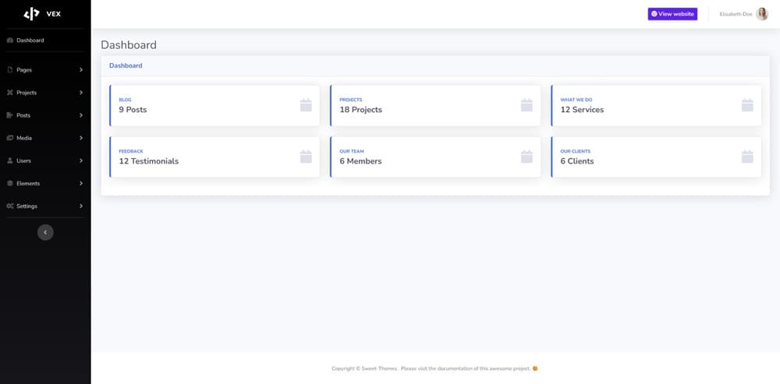The image size is (780, 384).
Task: Click the Elements sidebar icon
Action: pos(9,184)
